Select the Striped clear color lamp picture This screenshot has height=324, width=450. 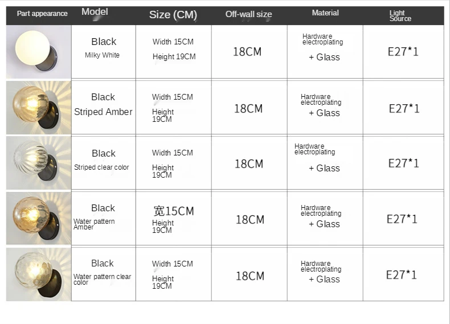(x=38, y=163)
